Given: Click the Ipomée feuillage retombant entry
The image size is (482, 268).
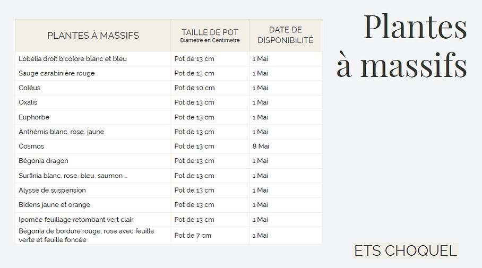Looking at the screenshot, I should [76, 220].
